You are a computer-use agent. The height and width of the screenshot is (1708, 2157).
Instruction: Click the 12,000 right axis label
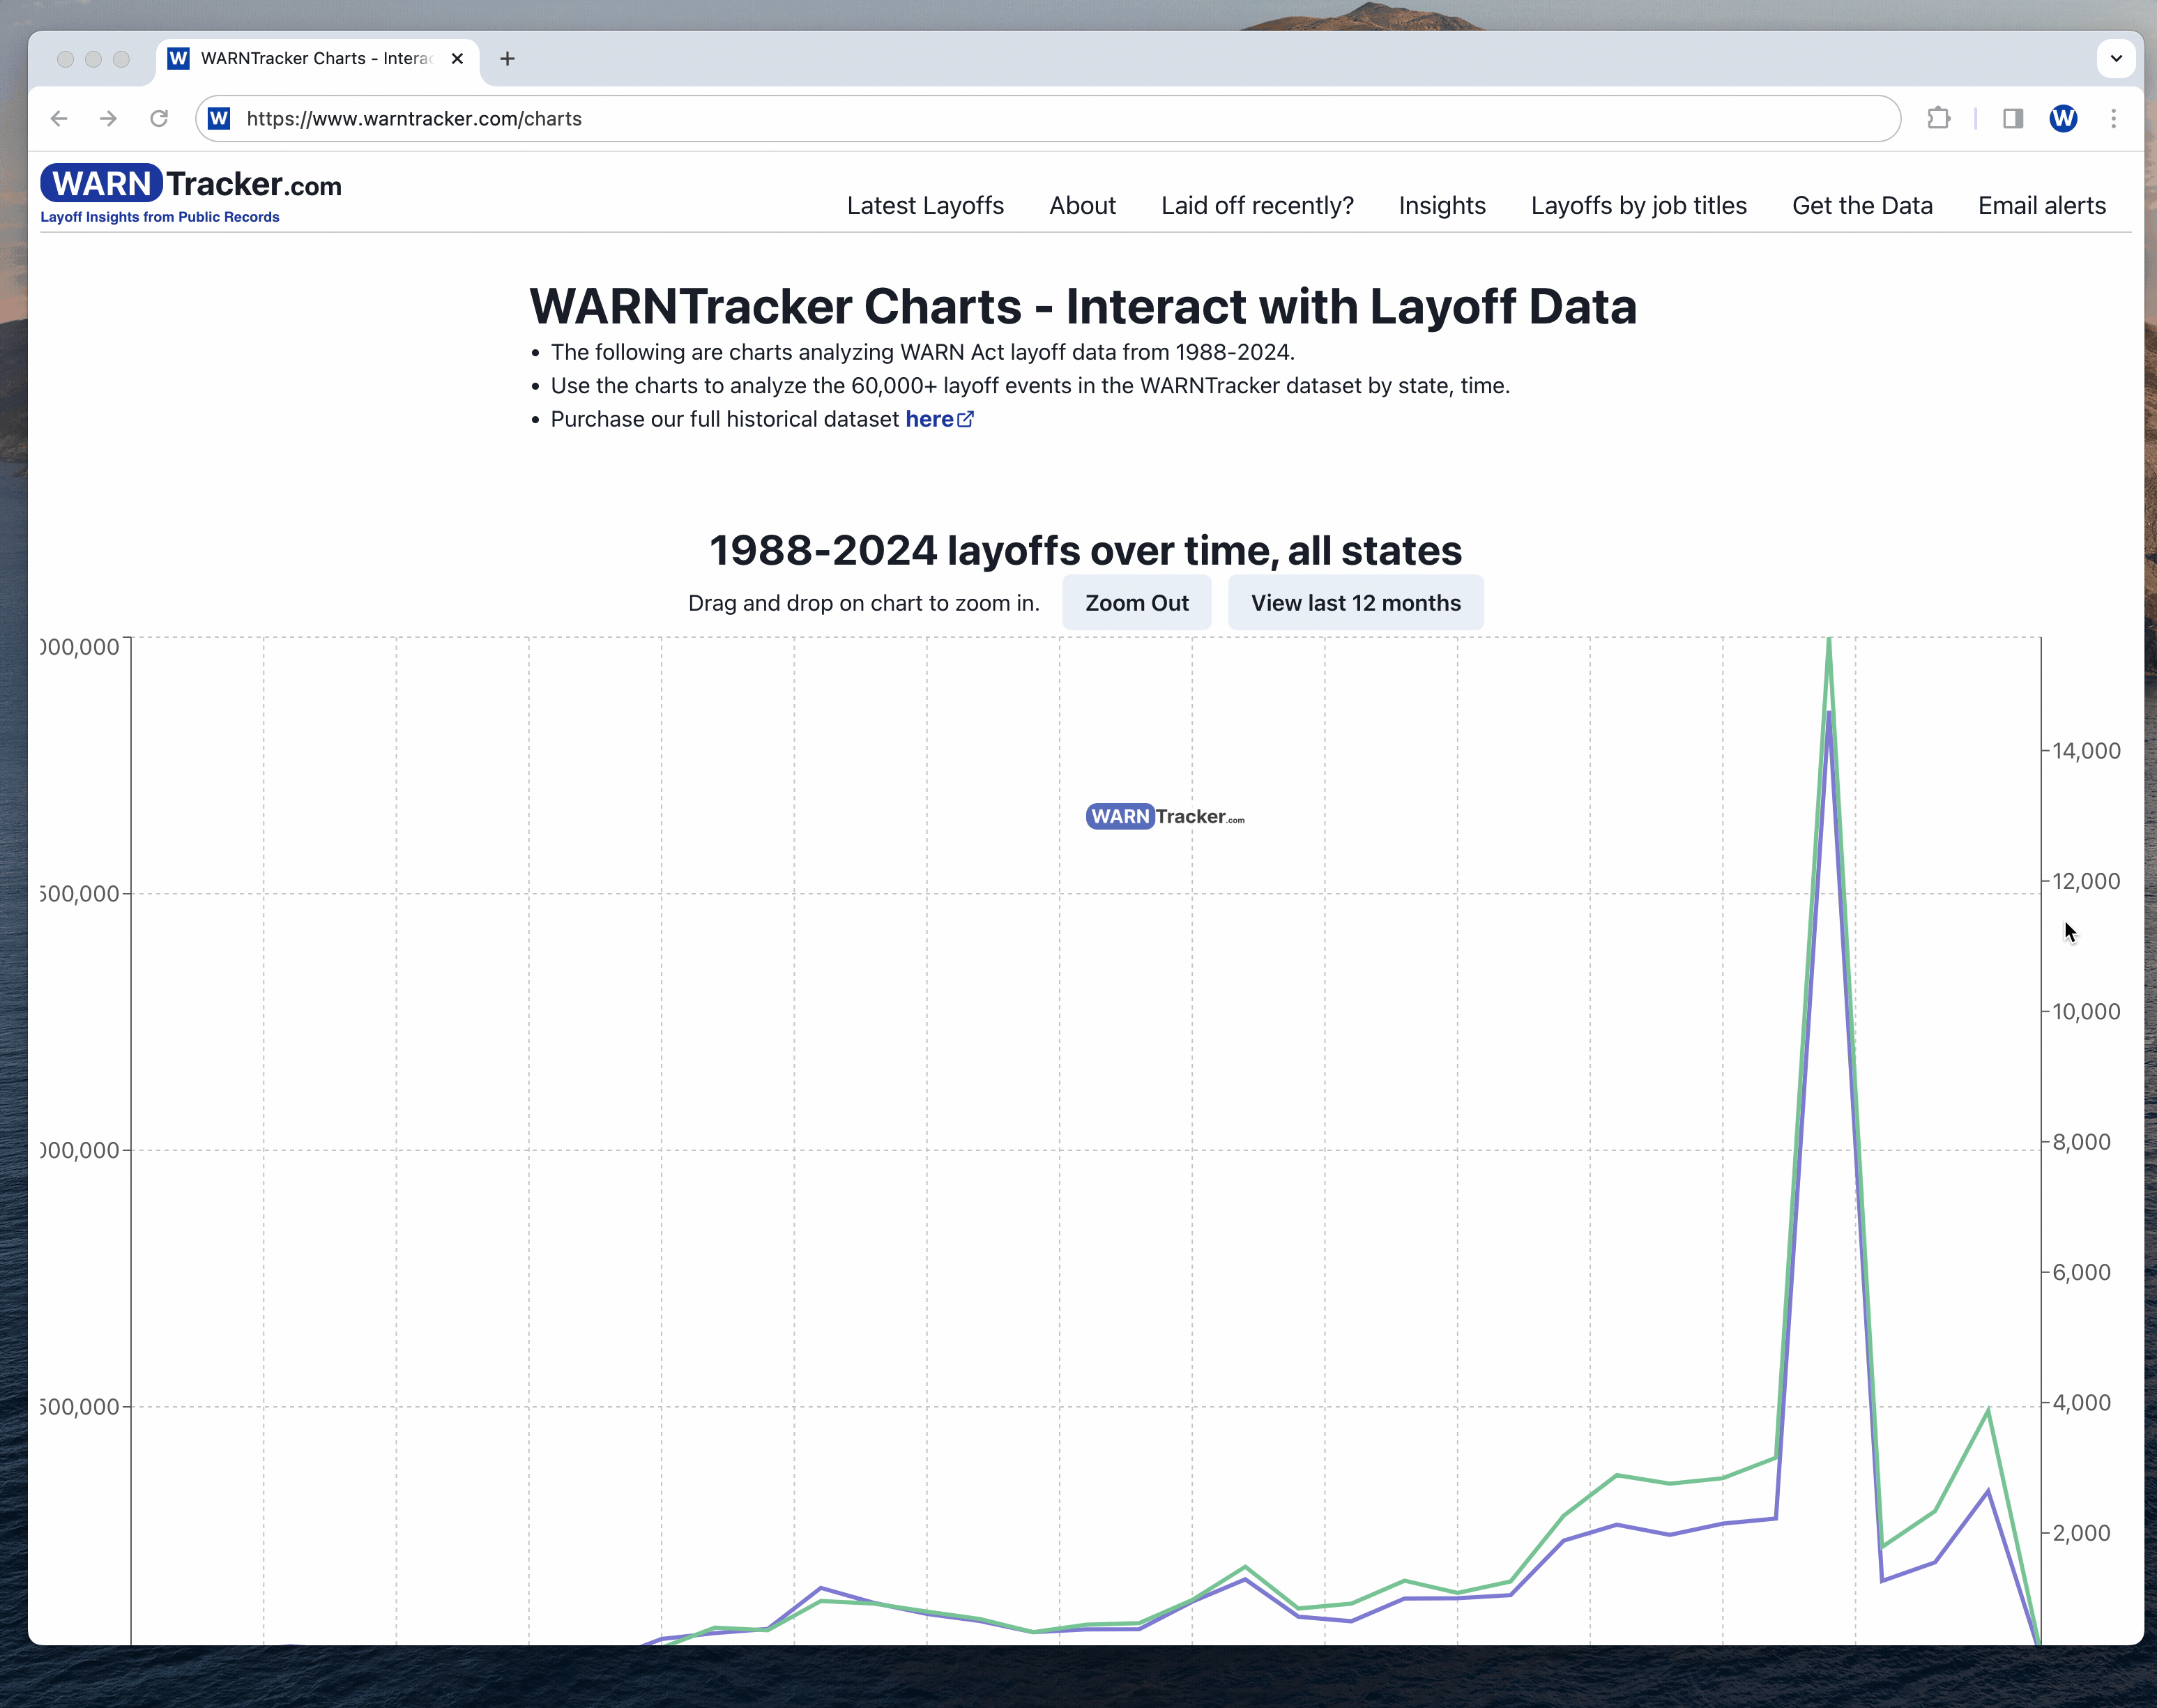tap(2086, 881)
